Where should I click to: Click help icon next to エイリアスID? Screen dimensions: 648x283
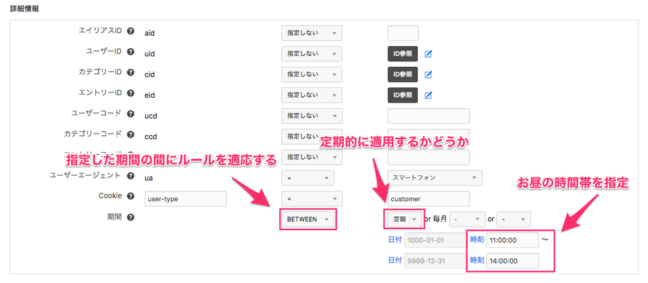[130, 31]
